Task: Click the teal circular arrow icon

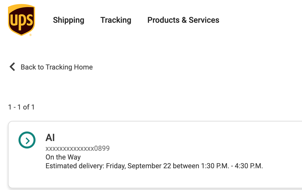Action: (x=27, y=140)
